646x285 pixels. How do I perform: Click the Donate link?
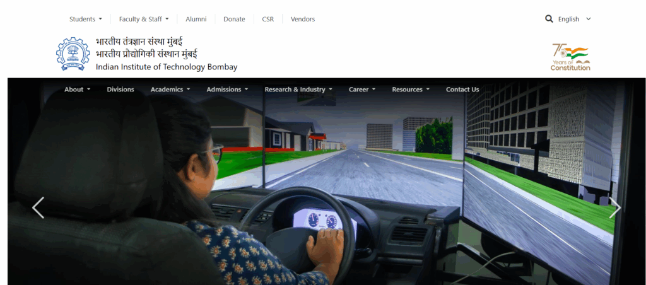234,19
